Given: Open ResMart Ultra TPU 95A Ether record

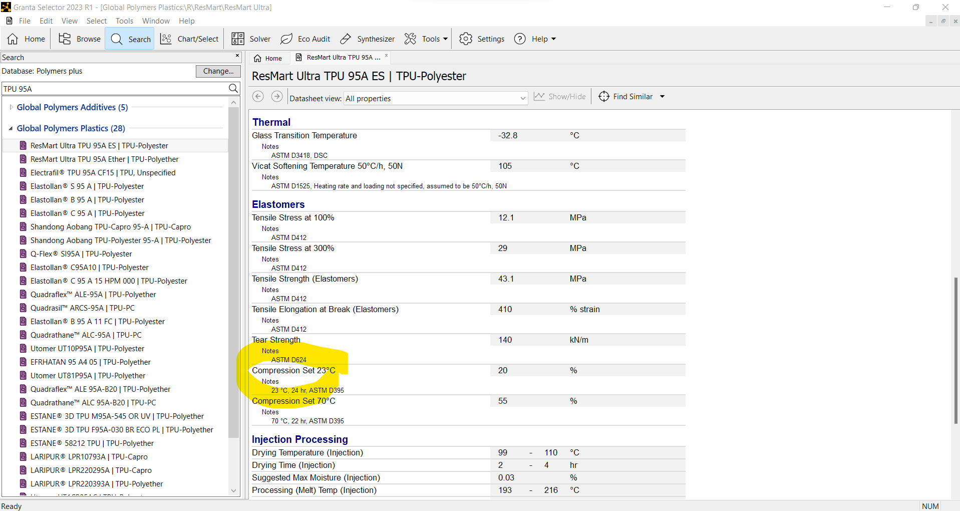Looking at the screenshot, I should click(105, 159).
